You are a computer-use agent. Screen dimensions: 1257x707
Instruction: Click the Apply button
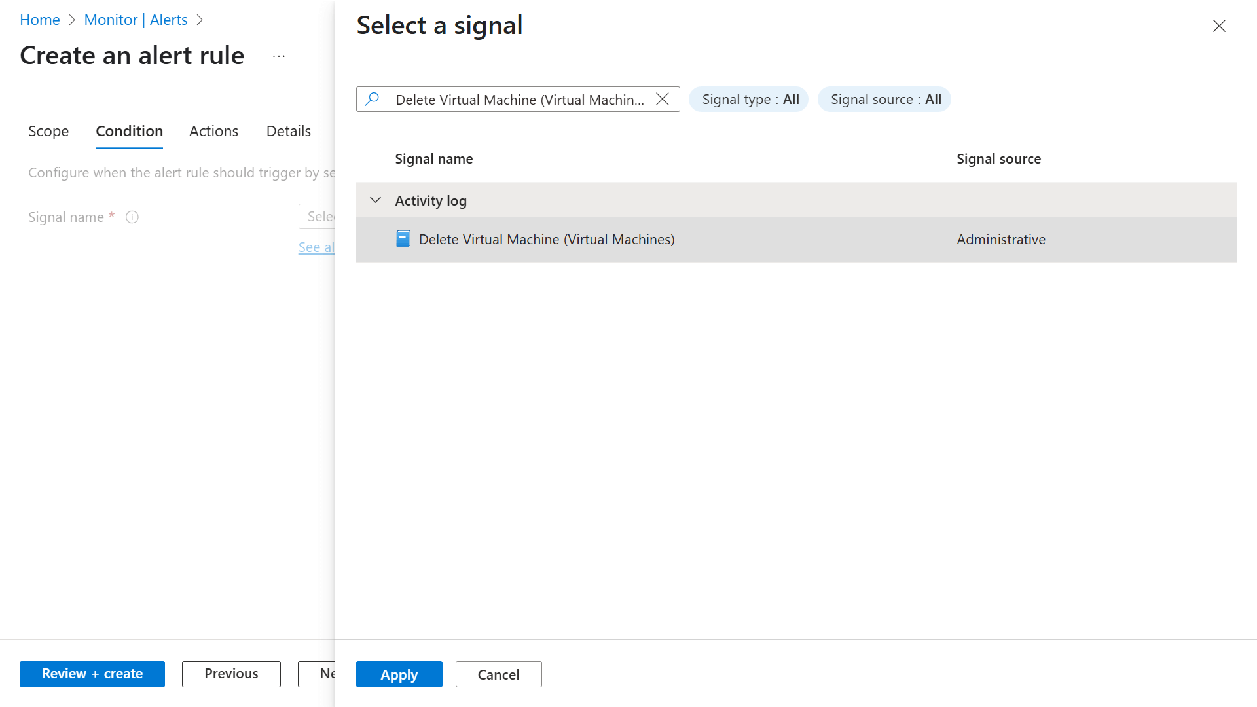click(x=399, y=674)
